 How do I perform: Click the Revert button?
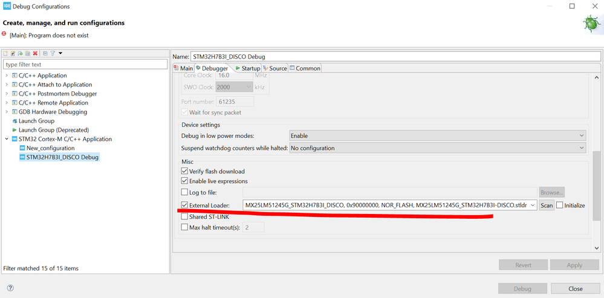click(x=523, y=265)
